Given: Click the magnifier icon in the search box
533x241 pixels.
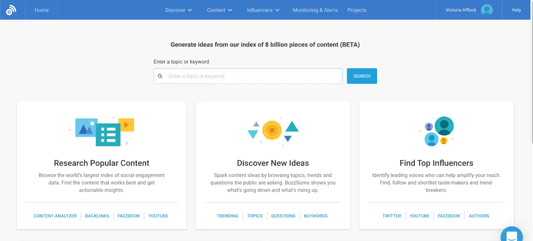Looking at the screenshot, I should (x=160, y=76).
